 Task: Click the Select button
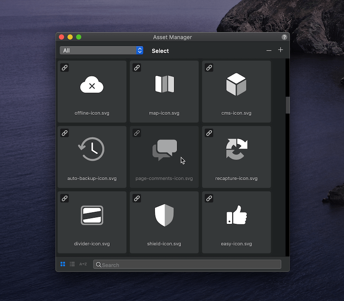pyautogui.click(x=160, y=51)
